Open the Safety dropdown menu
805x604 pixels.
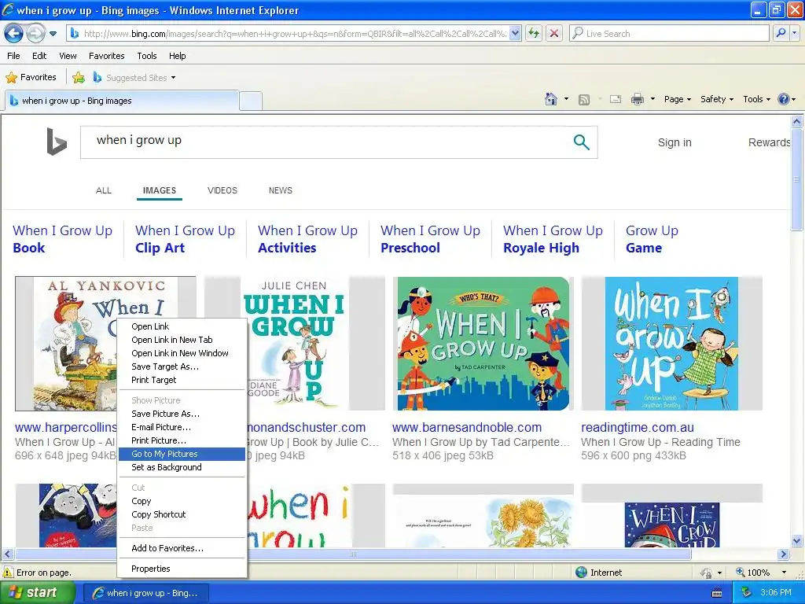pos(717,99)
